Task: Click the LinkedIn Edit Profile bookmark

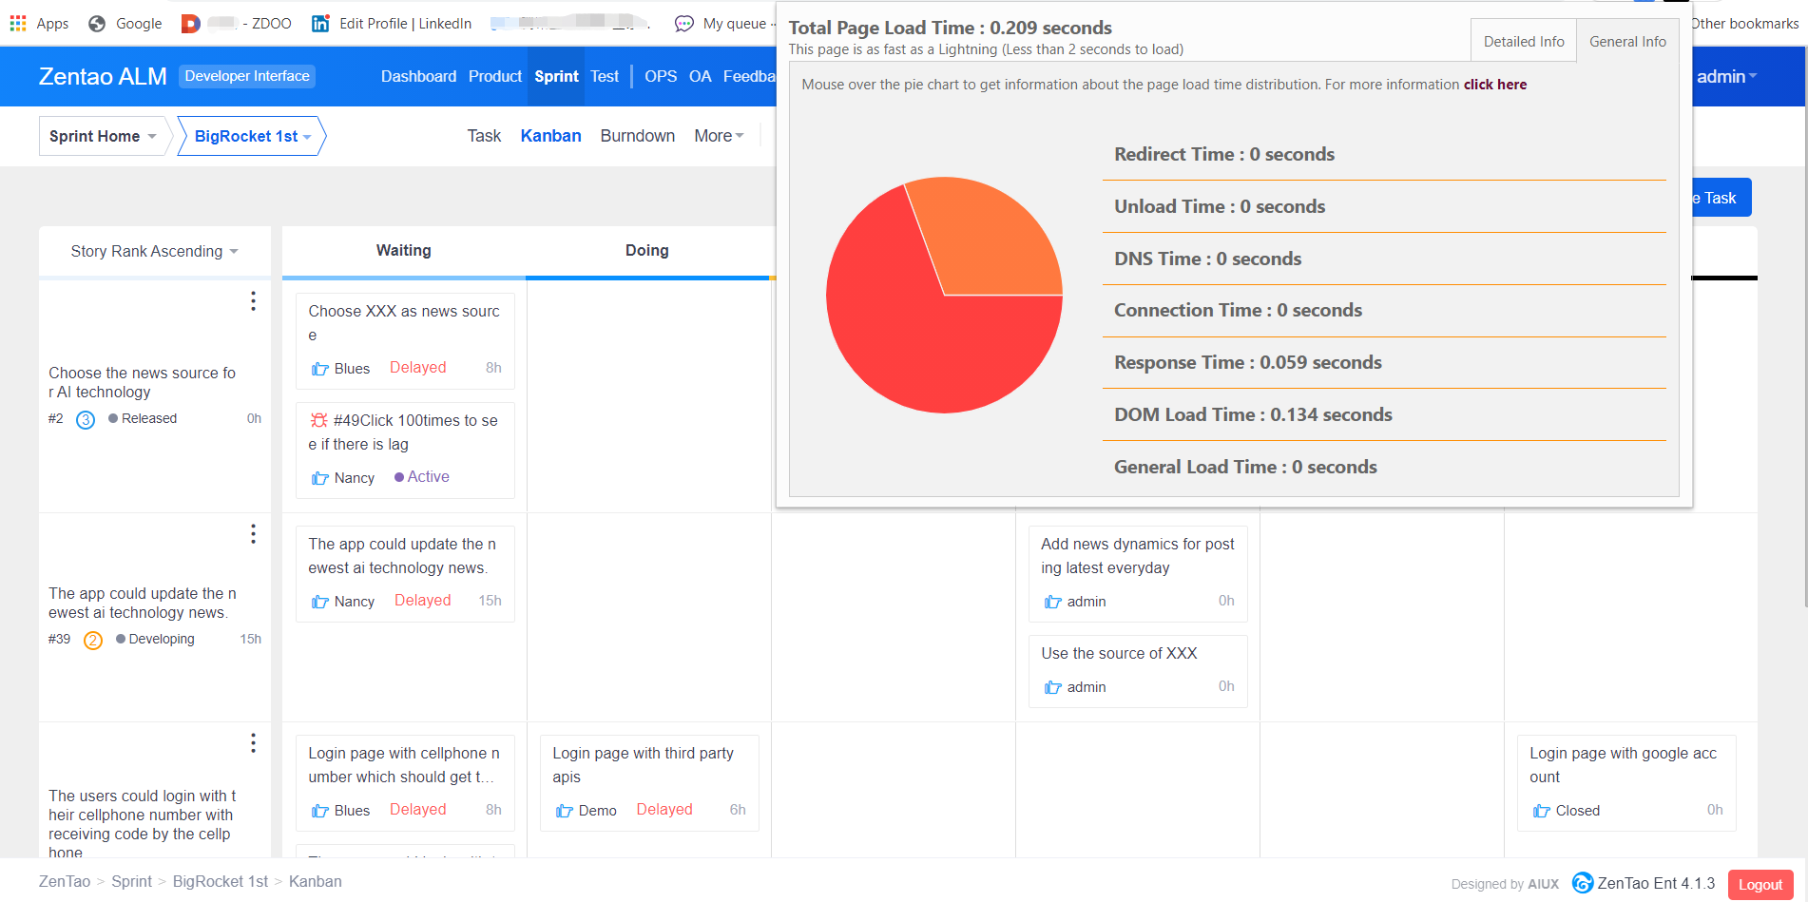Action: 392,23
